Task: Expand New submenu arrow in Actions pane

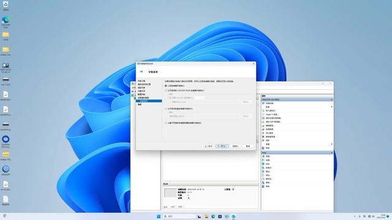Action: click(332, 107)
